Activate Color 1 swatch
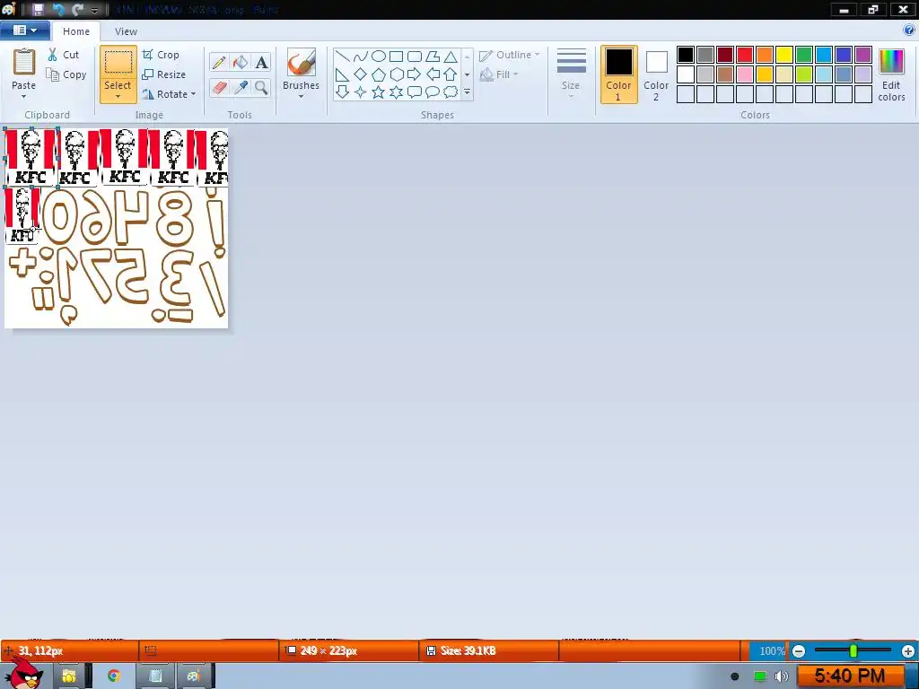 point(619,74)
